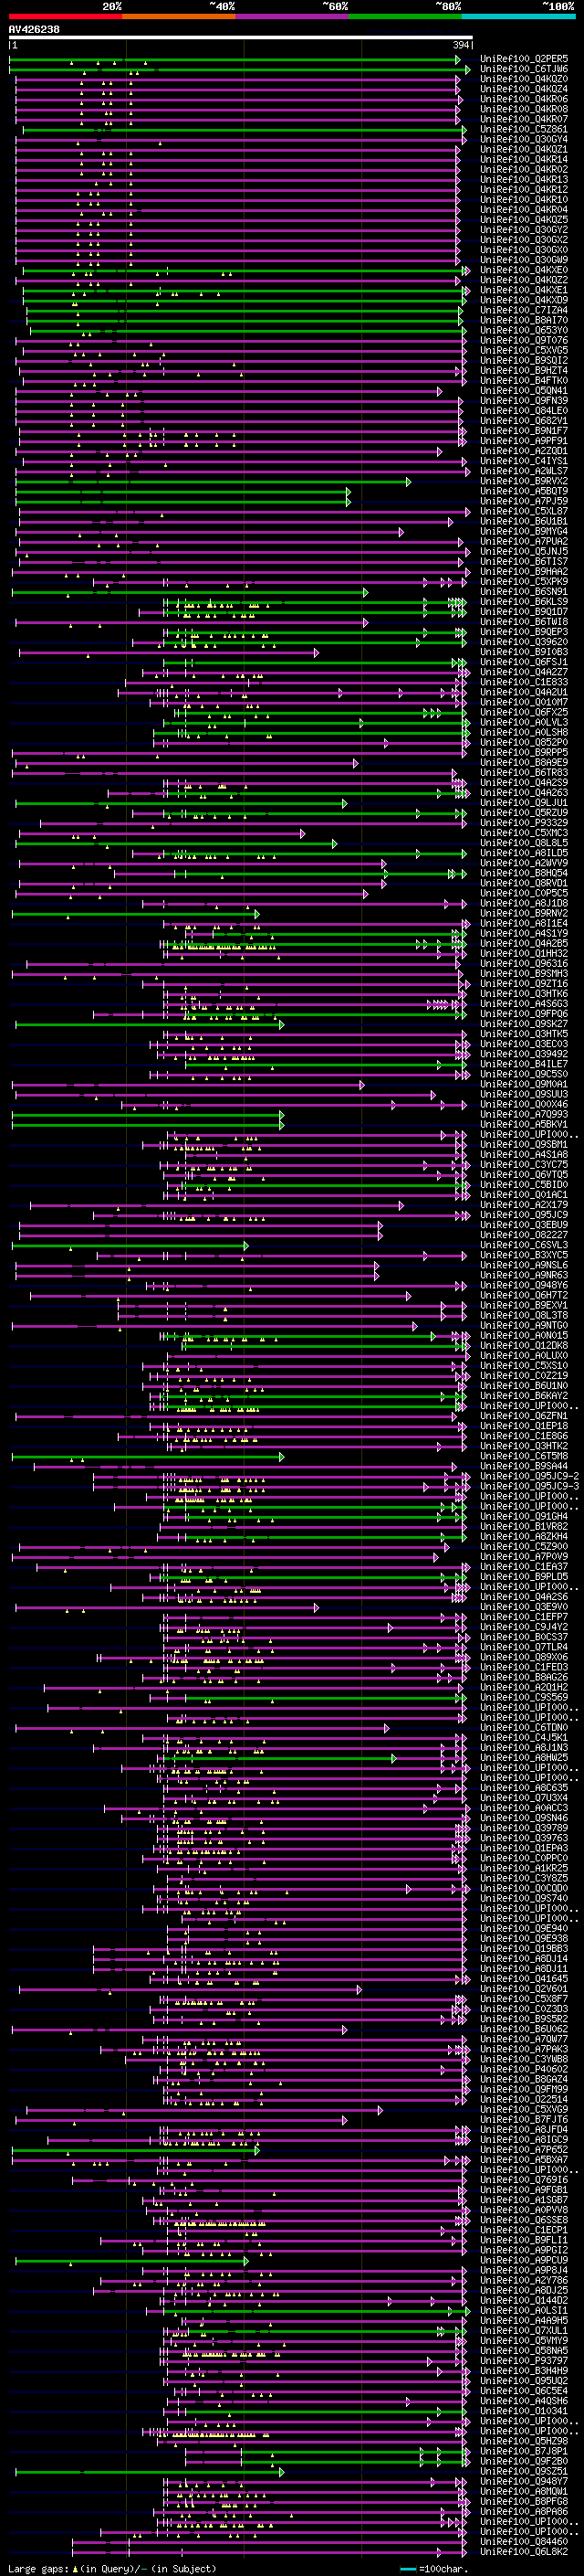
Task: Click the UniRef100_Q30GY2 label
Action: (524, 229)
